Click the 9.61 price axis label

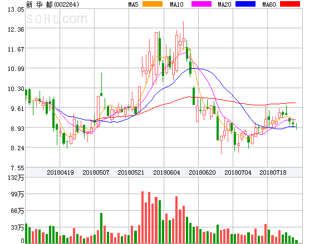[x=17, y=109]
